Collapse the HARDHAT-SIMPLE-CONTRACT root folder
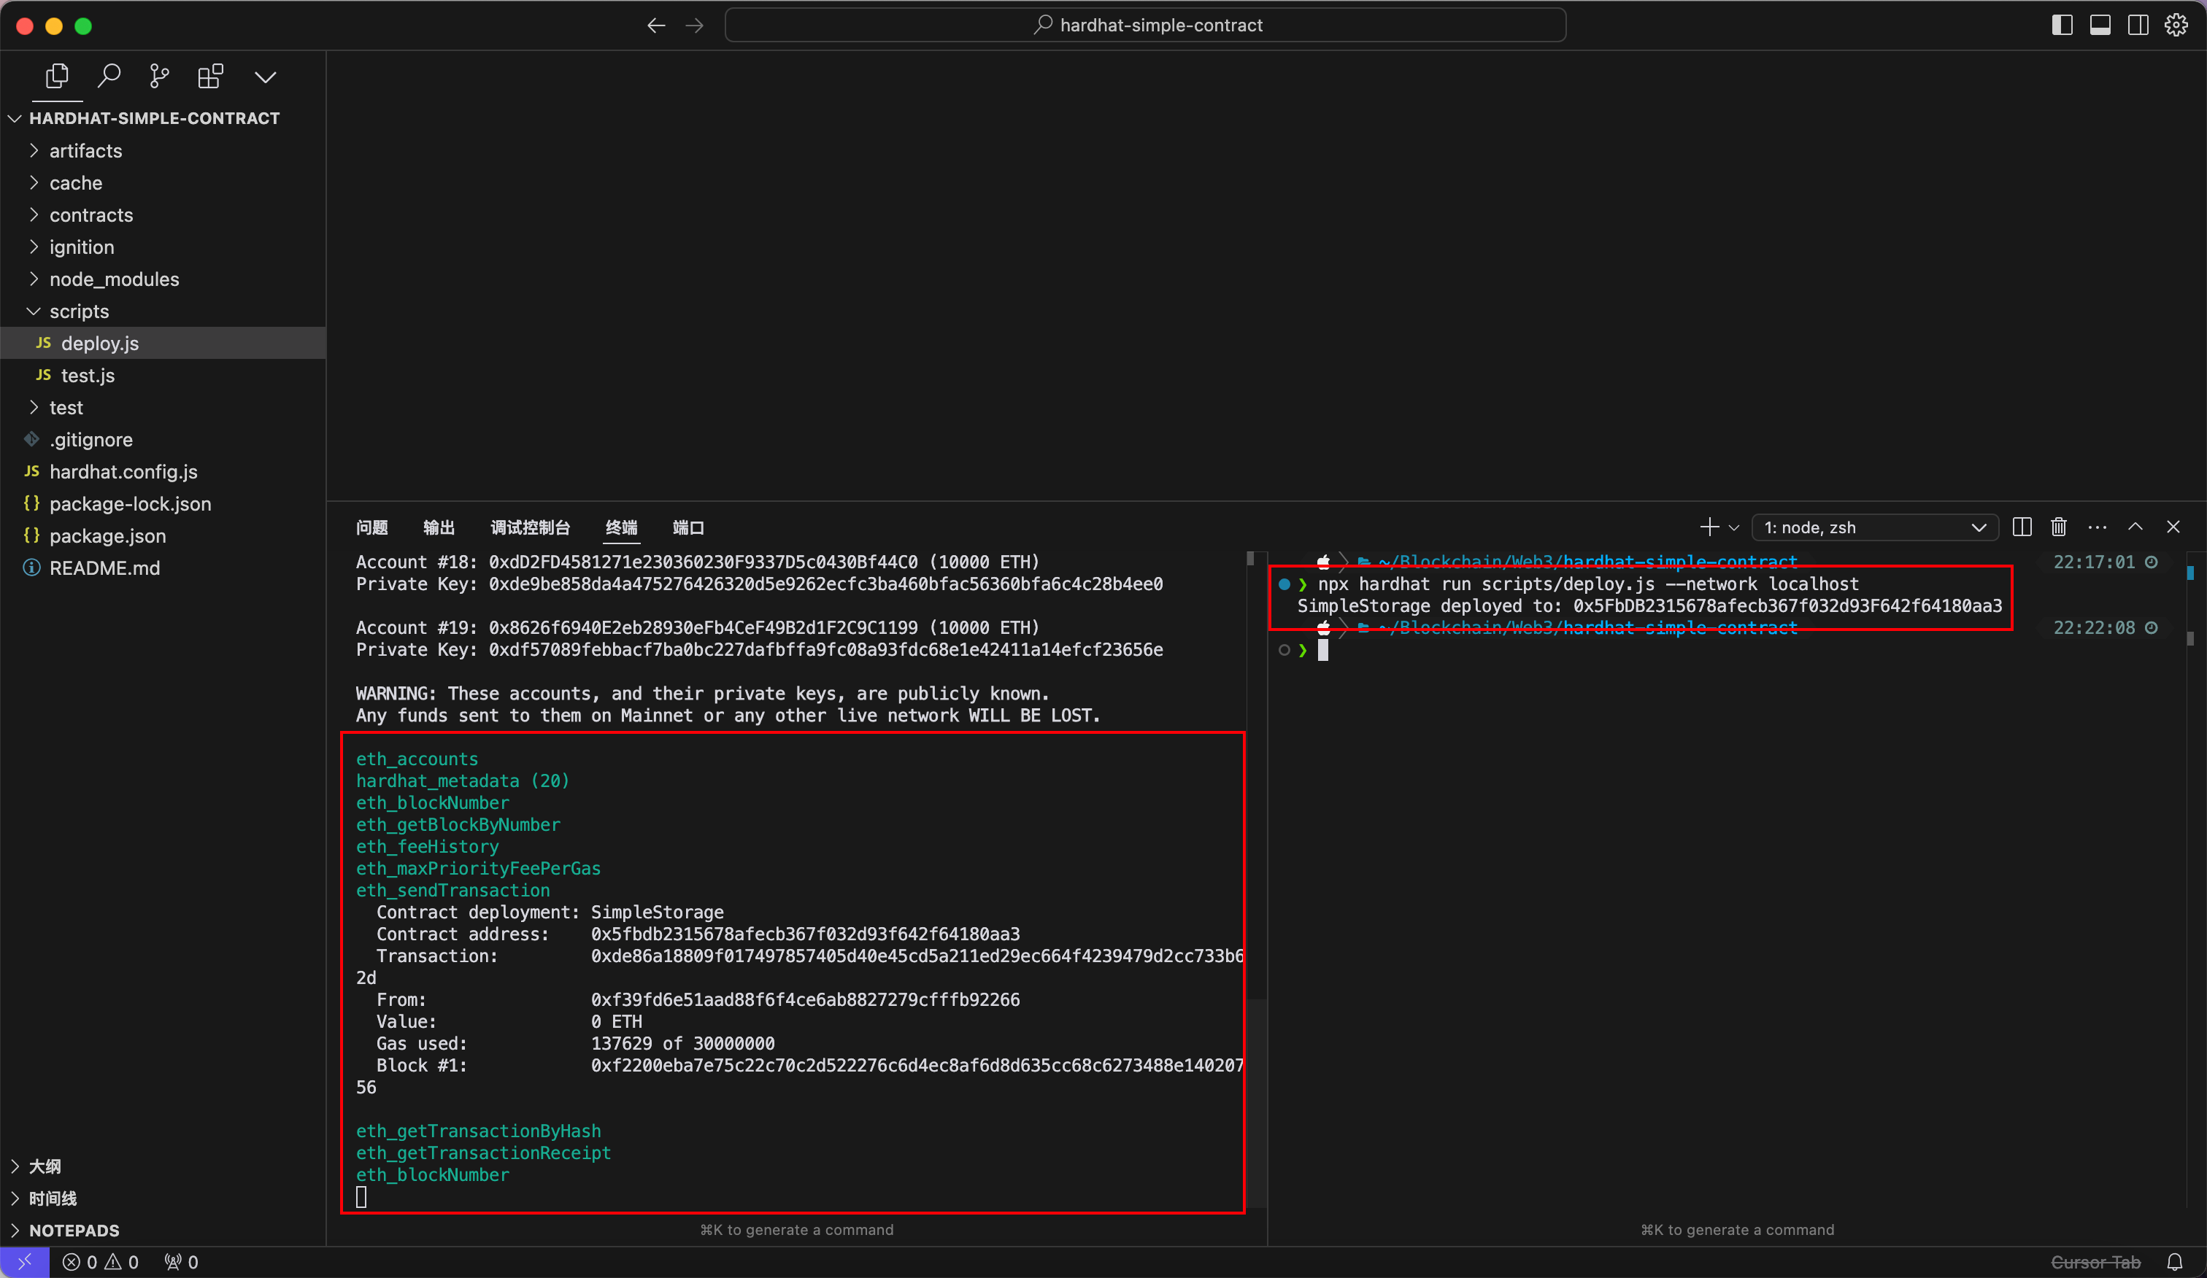The image size is (2207, 1278). tap(163, 118)
